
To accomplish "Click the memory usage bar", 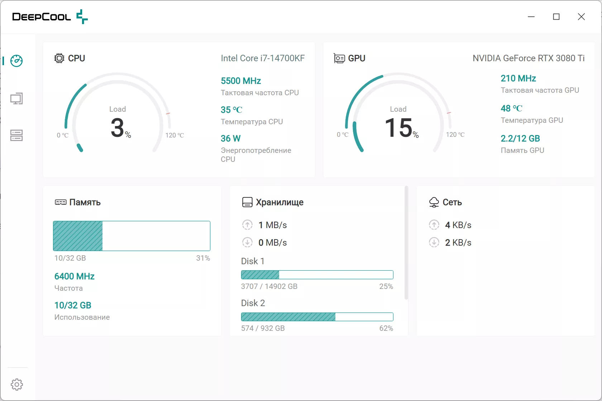I will click(x=132, y=236).
